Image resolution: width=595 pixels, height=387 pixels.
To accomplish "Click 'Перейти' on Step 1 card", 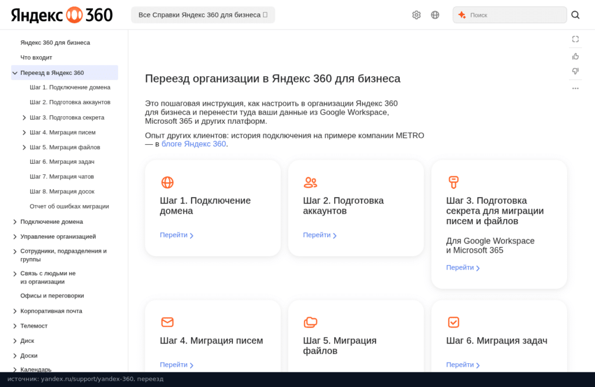I will coord(177,235).
